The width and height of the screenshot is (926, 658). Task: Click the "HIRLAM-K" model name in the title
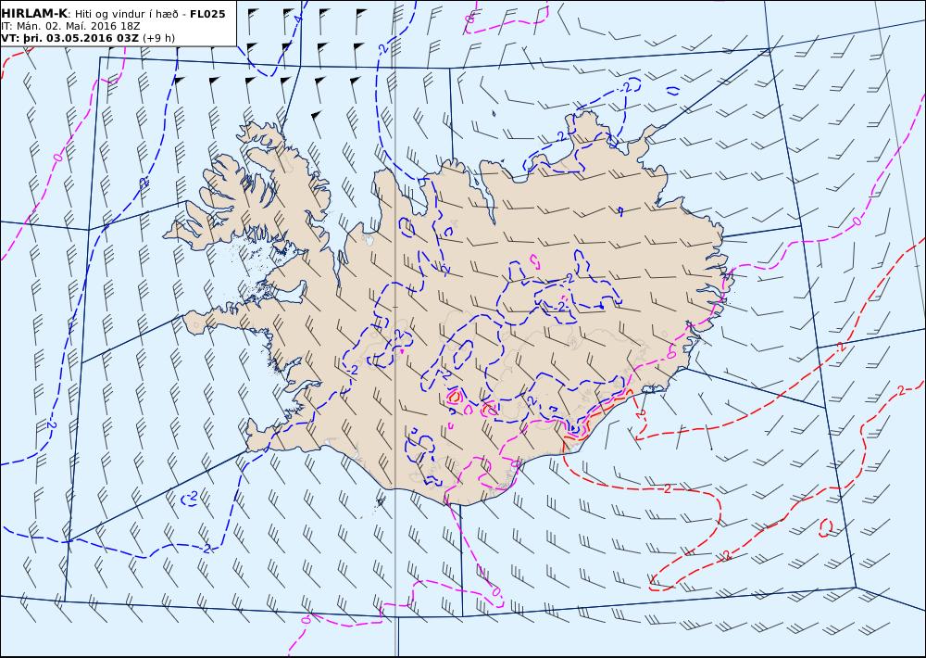34,14
